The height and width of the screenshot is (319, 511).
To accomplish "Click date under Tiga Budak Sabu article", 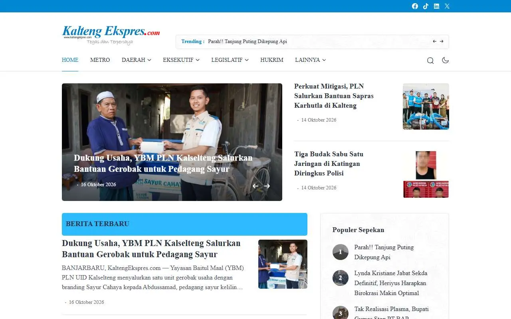I will [319, 188].
